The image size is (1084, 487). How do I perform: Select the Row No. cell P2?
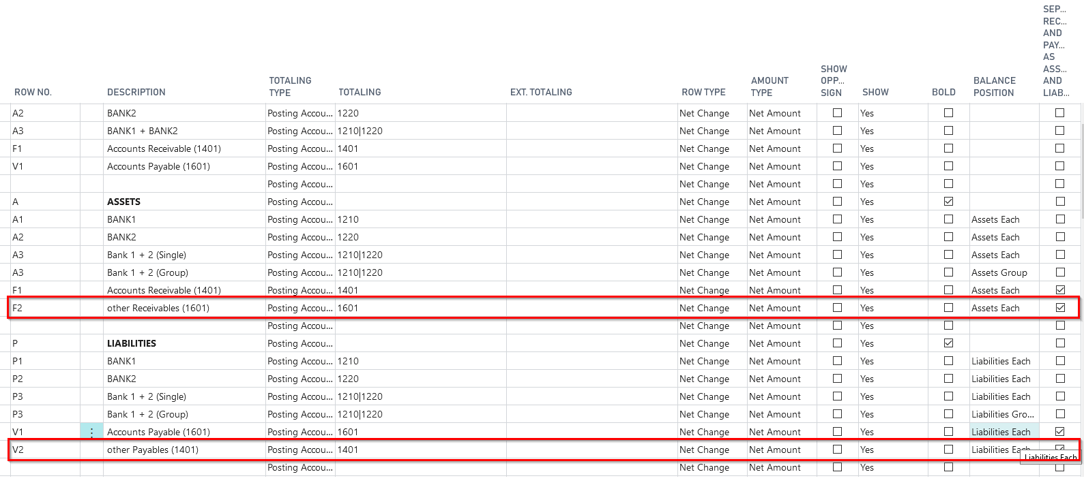(x=44, y=379)
